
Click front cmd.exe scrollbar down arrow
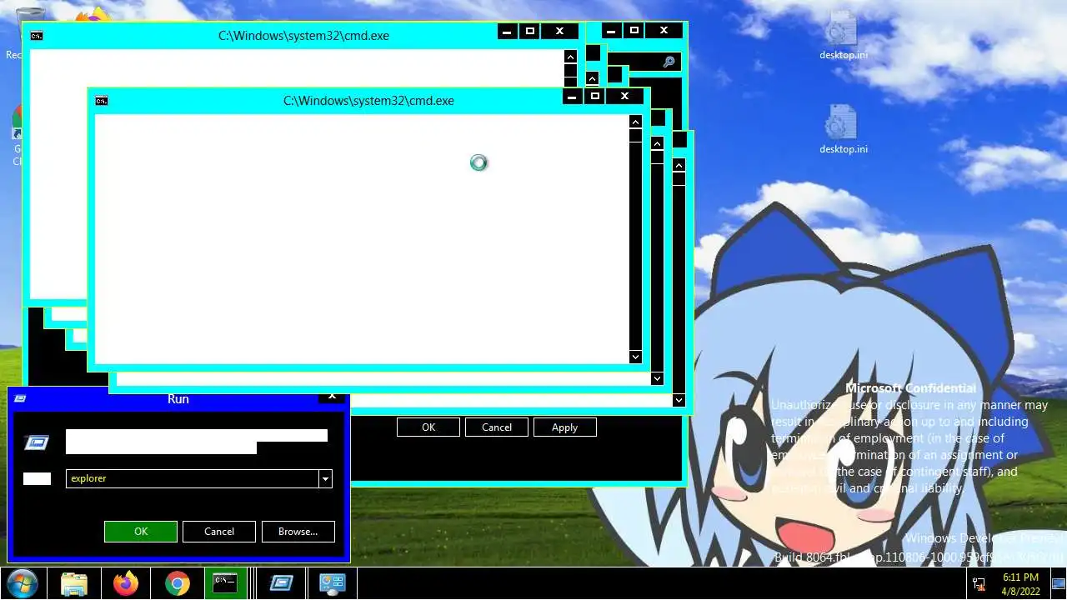635,357
